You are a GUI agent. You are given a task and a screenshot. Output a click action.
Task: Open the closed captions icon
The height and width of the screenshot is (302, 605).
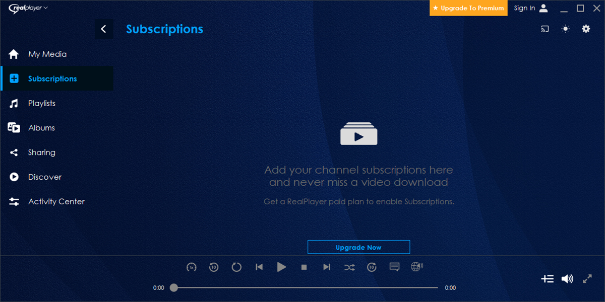394,267
